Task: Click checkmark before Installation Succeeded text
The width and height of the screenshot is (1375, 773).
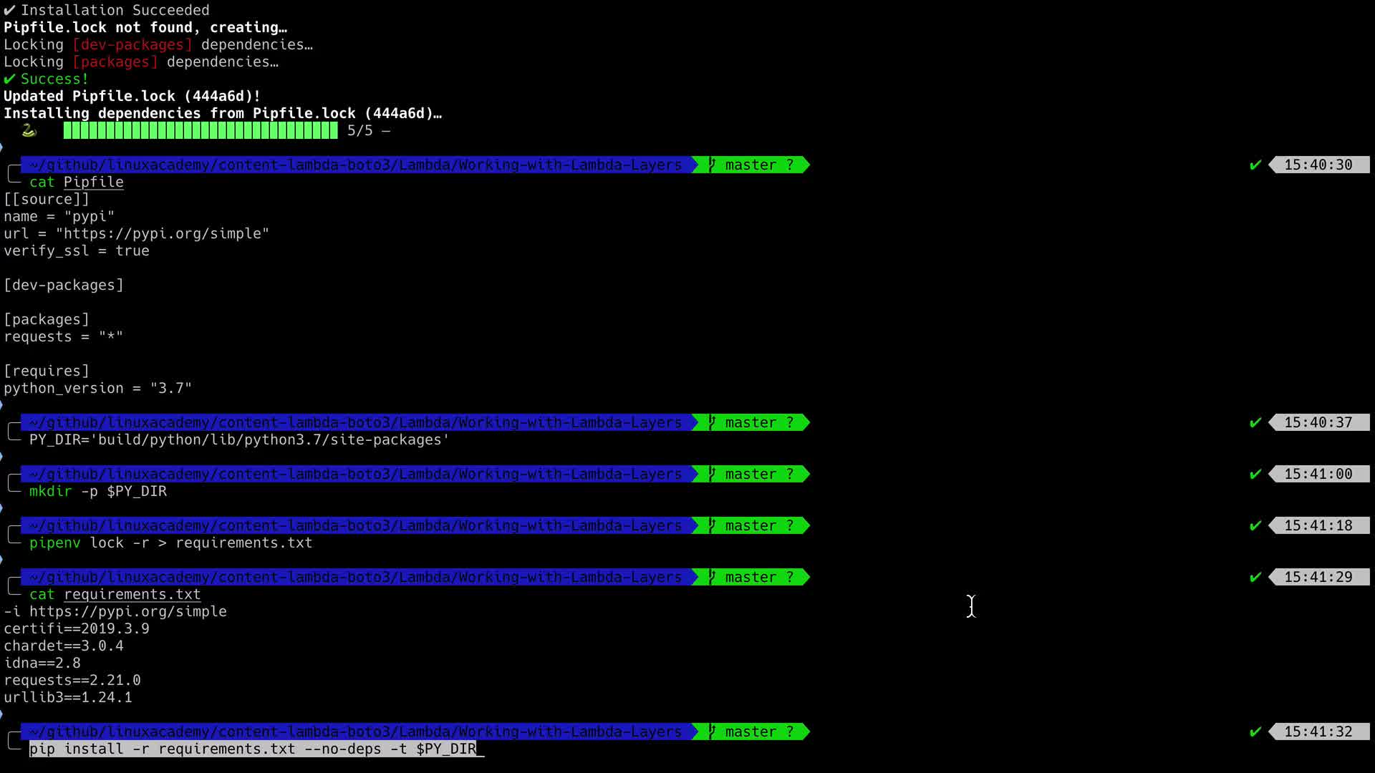Action: coord(9,11)
